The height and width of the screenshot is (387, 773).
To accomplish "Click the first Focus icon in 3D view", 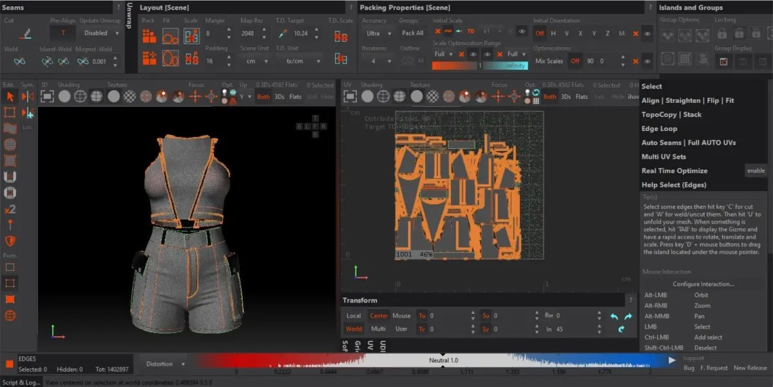I will (196, 96).
